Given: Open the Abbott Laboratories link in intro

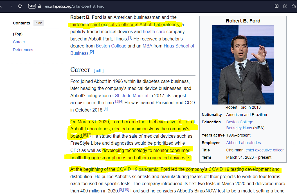Looking at the screenshot, I should pyautogui.click(x=159, y=25).
